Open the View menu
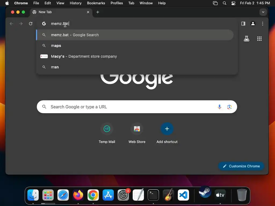The width and height of the screenshot is (275, 206). point(60,3)
